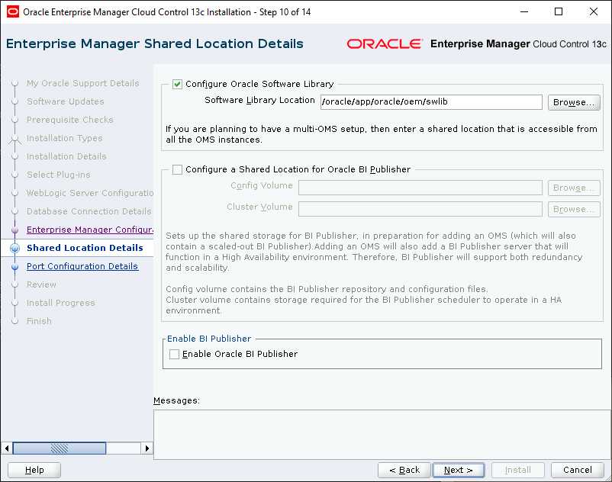Click the Installation Types step
The width and height of the screenshot is (612, 482).
tap(64, 139)
